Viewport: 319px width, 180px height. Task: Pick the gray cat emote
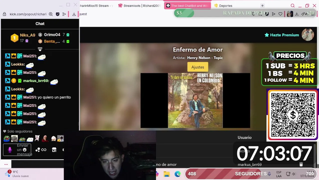coord(14,138)
